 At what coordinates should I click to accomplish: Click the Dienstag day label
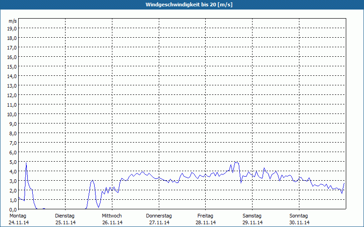65,216
